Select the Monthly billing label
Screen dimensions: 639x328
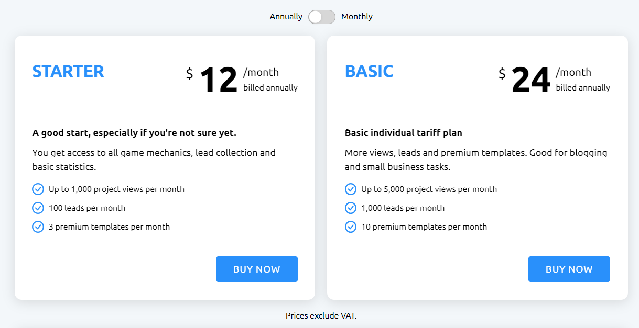pyautogui.click(x=357, y=17)
